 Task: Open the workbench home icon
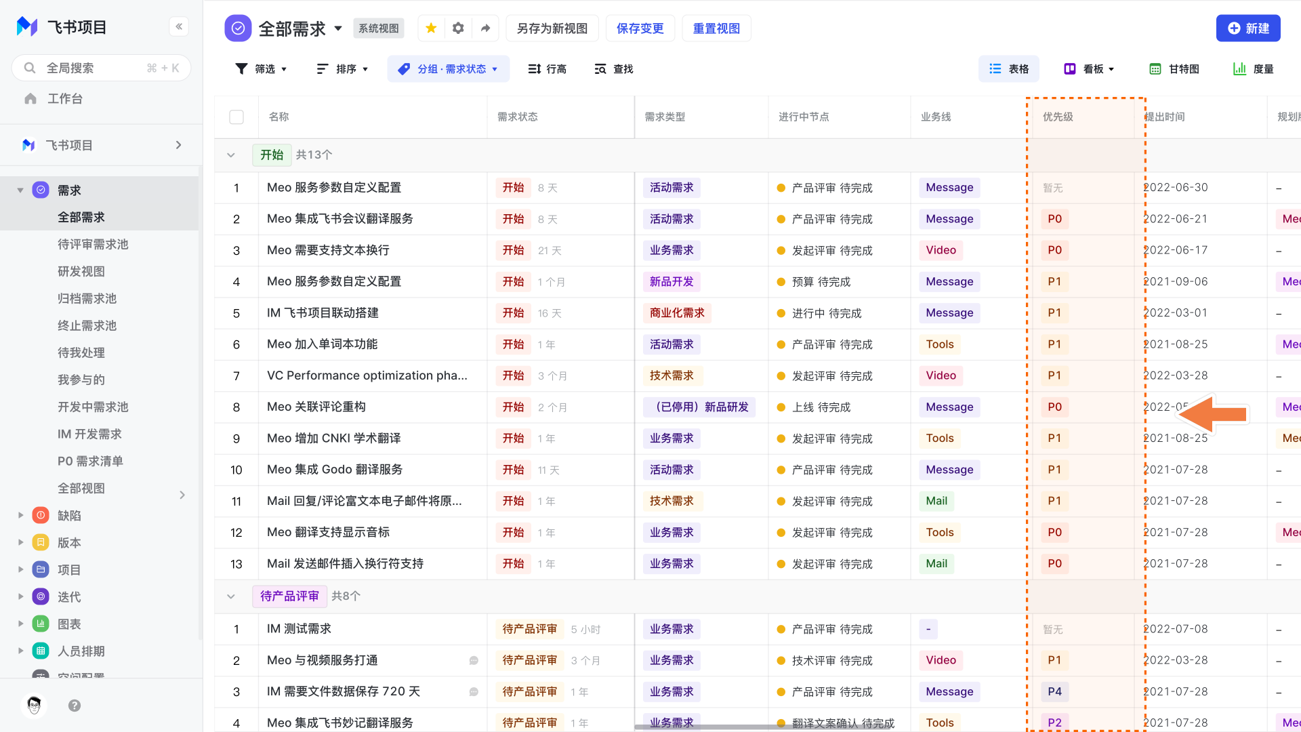(30, 99)
